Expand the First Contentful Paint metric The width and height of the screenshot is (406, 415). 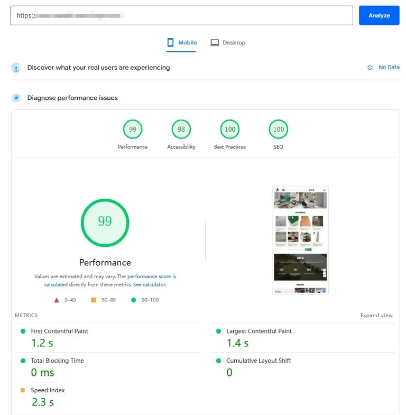[x=59, y=331]
